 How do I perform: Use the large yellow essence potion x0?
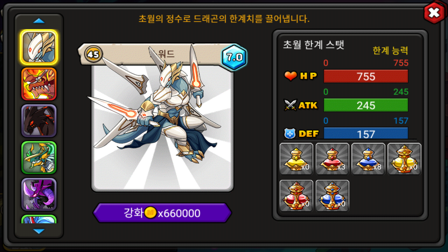pos(404,159)
